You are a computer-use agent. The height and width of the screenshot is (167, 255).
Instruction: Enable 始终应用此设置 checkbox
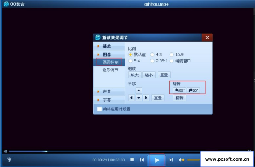[99, 109]
